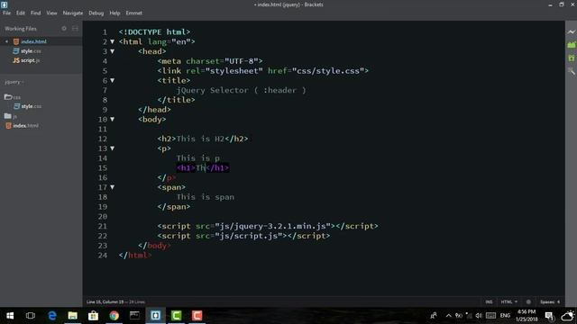This screenshot has width=577, height=324.
Task: Click the green extension icon below Extension Manager
Action: click(571, 58)
